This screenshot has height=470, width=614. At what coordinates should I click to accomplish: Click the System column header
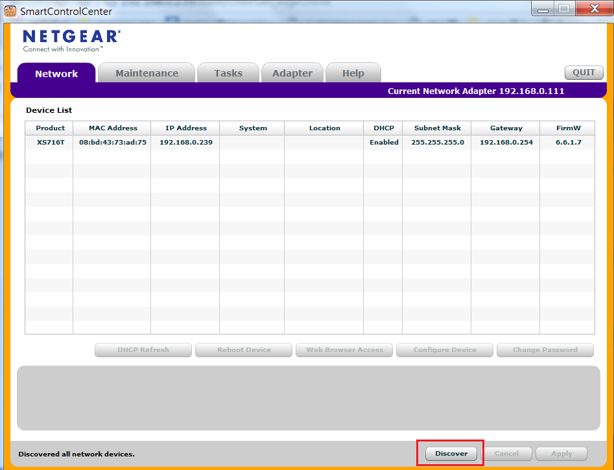[x=253, y=128]
